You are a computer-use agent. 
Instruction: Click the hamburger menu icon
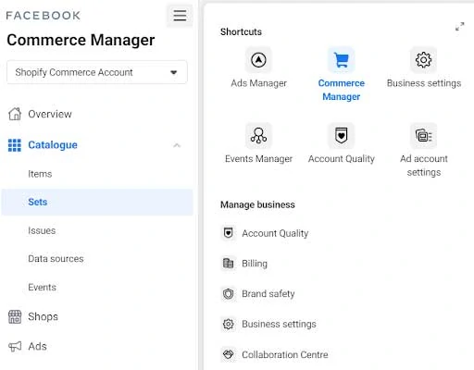[180, 15]
